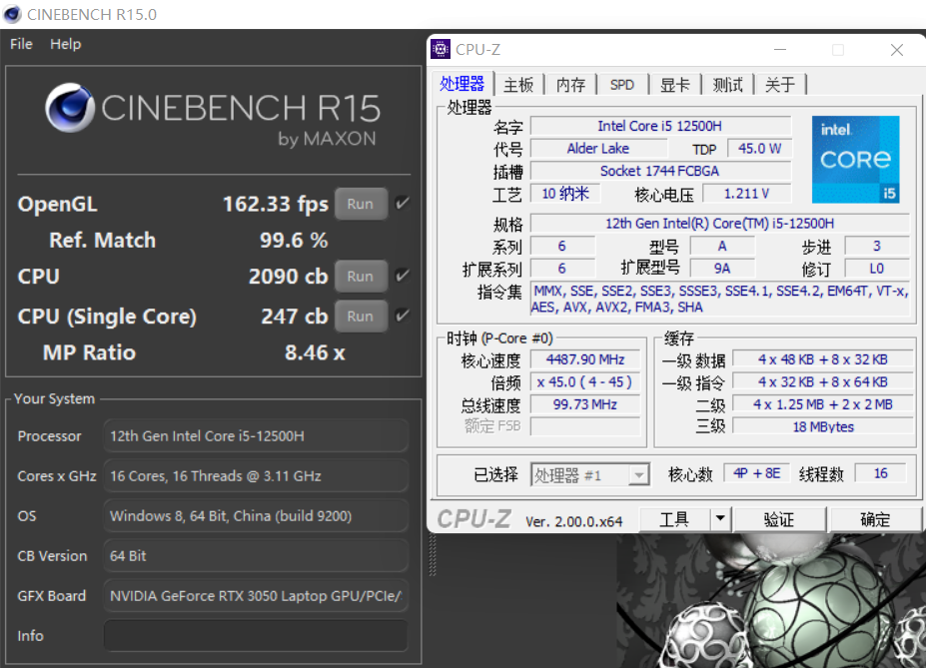
Task: Click the 2090 cb CPU score
Action: (x=289, y=277)
